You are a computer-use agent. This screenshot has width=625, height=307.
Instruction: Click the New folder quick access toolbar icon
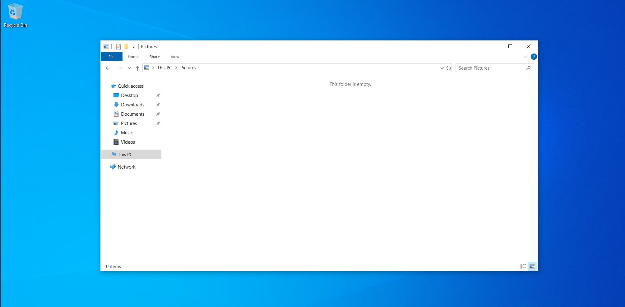point(126,47)
